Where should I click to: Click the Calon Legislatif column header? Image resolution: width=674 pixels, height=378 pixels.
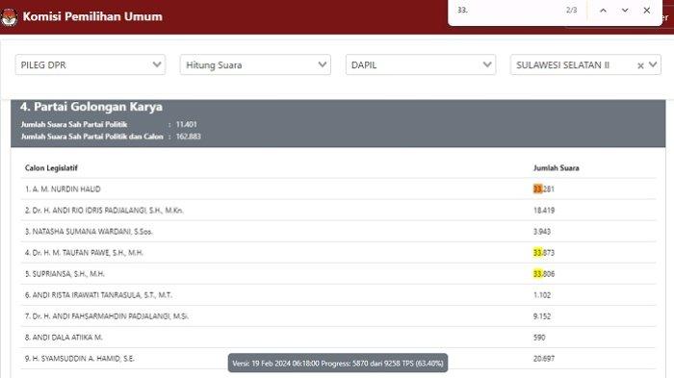(51, 168)
